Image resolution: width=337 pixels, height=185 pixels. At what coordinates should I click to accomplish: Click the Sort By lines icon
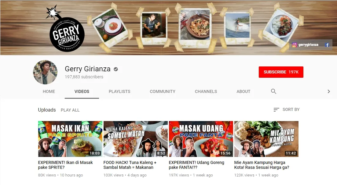pos(276,110)
